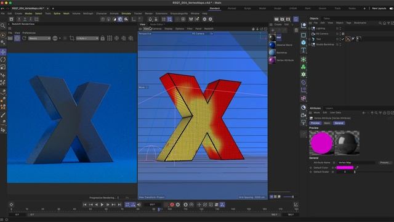Open the search magnifier at top-left
Image resolution: width=394 pixels, height=222 pixels.
2,26
